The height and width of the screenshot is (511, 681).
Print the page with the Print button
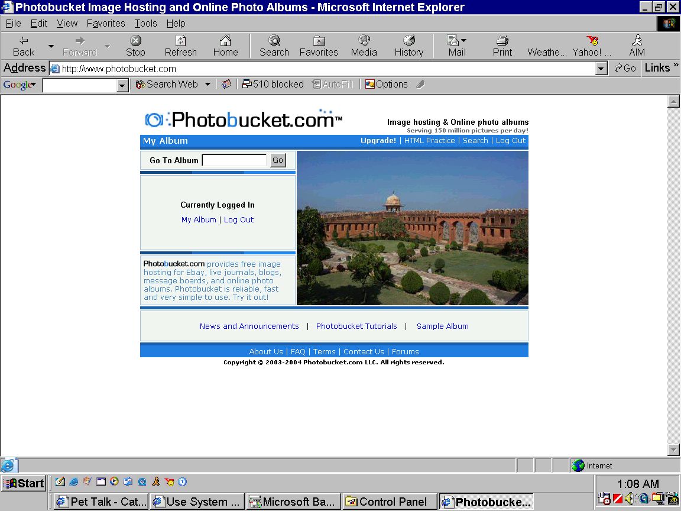tap(502, 46)
